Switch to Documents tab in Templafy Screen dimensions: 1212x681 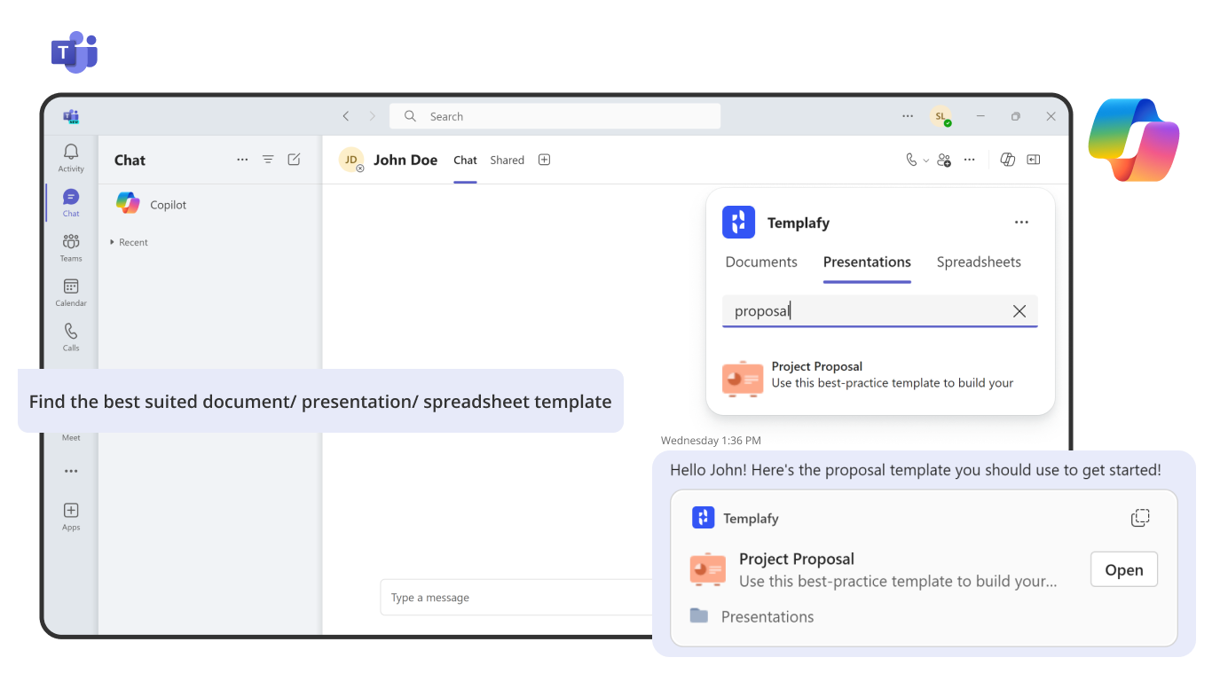761,262
